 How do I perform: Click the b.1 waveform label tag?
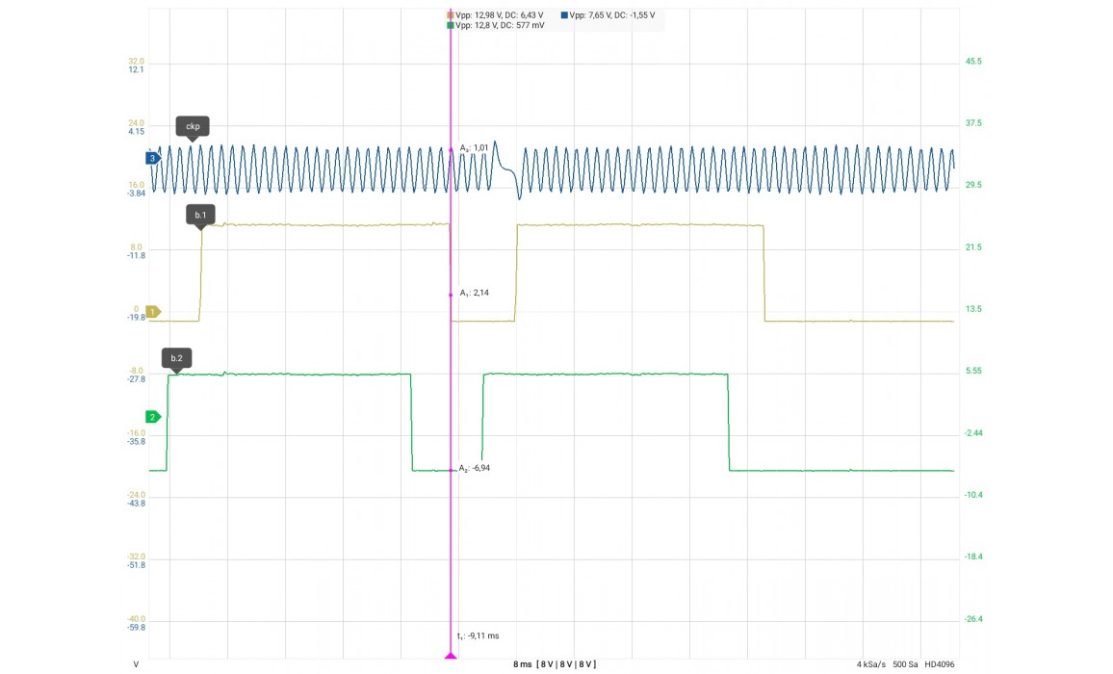pyautogui.click(x=200, y=215)
